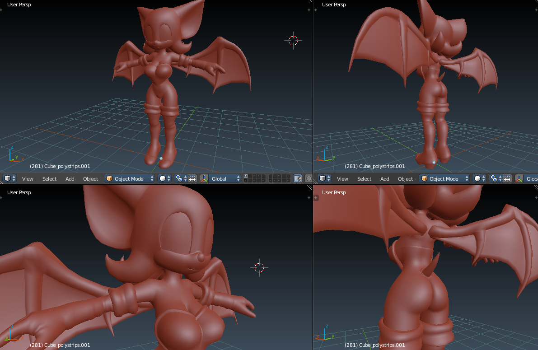The width and height of the screenshot is (538, 350).
Task: Open pivot point dropdown in left header
Action: pos(181,178)
